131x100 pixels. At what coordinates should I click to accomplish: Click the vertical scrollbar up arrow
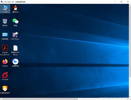tap(130, 5)
